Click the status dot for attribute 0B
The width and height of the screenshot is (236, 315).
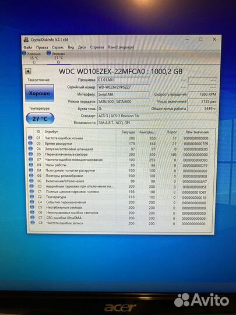tap(31, 176)
